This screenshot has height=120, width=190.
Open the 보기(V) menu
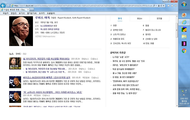(22, 13)
